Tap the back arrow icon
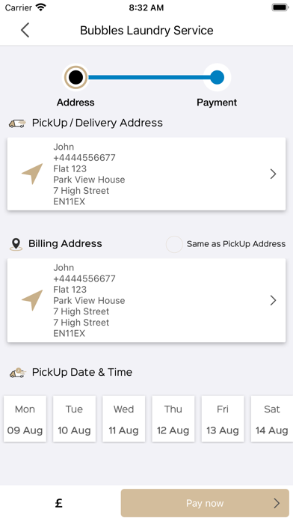 25,30
